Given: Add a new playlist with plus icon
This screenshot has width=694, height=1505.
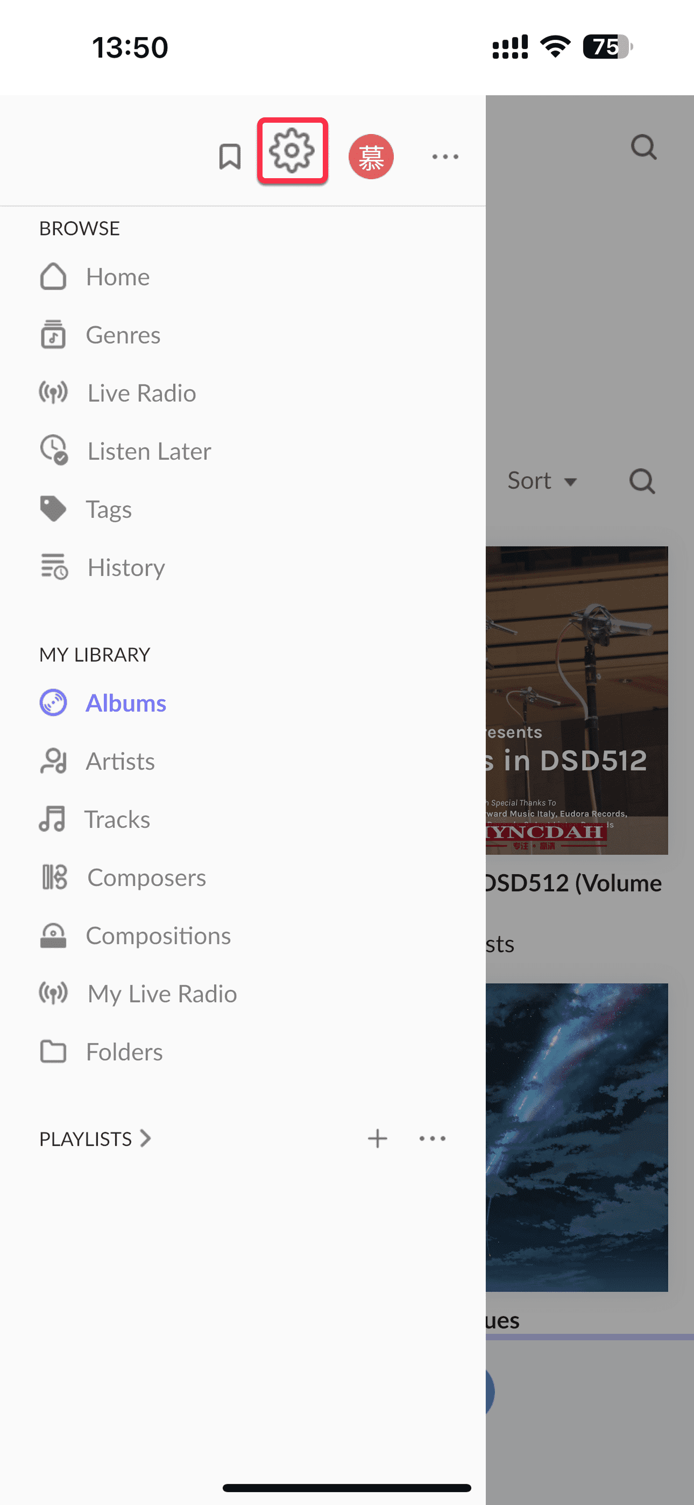Looking at the screenshot, I should pos(377,1138).
